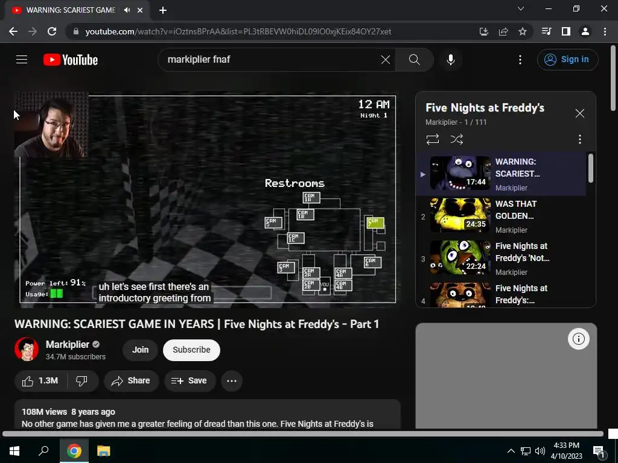
Task: Open the Chrome three-dot menu
Action: click(605, 31)
